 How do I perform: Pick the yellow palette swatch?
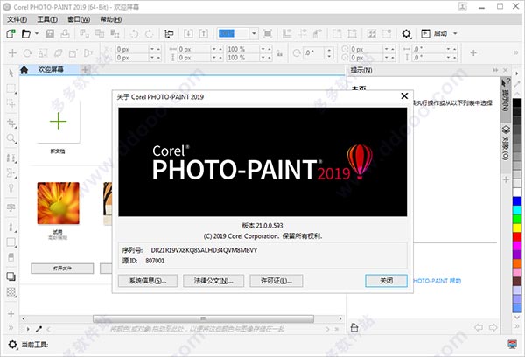click(517, 228)
